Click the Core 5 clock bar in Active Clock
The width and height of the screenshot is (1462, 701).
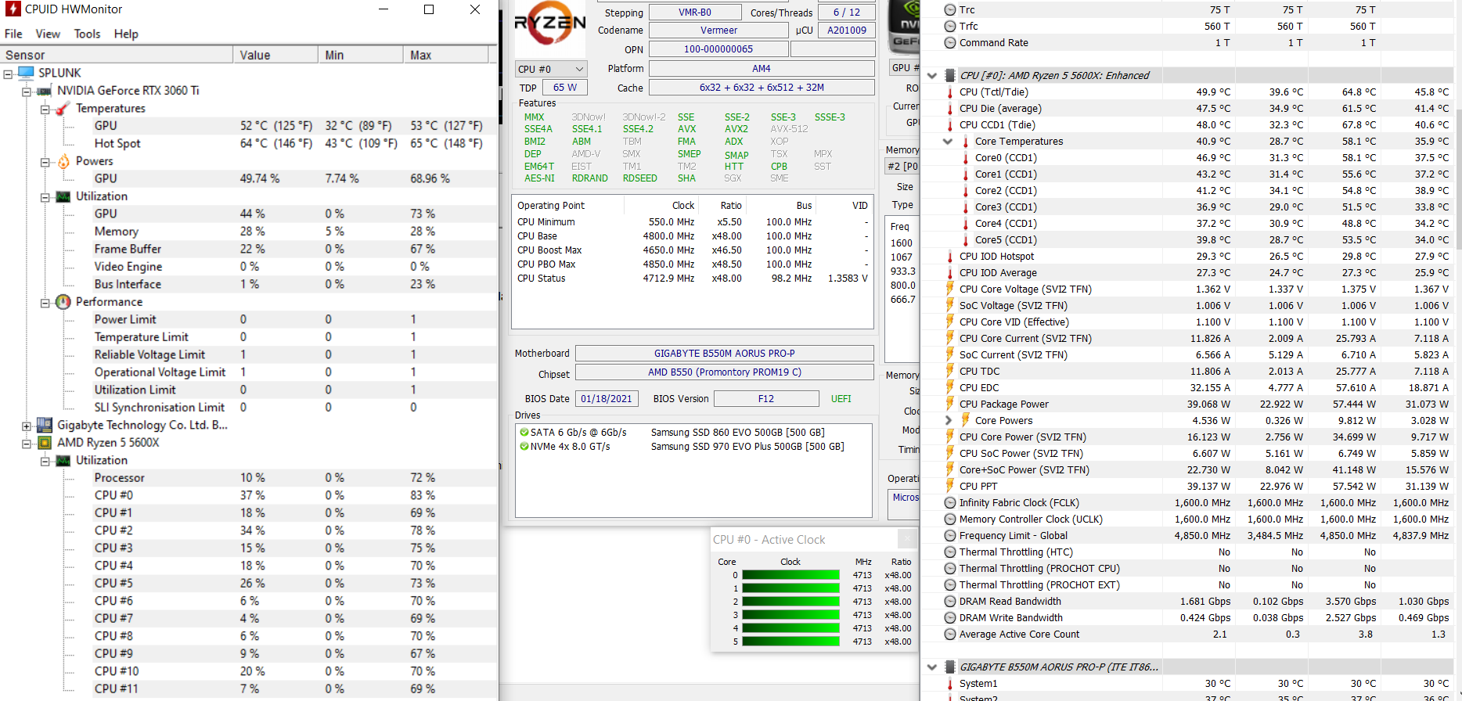pos(790,642)
